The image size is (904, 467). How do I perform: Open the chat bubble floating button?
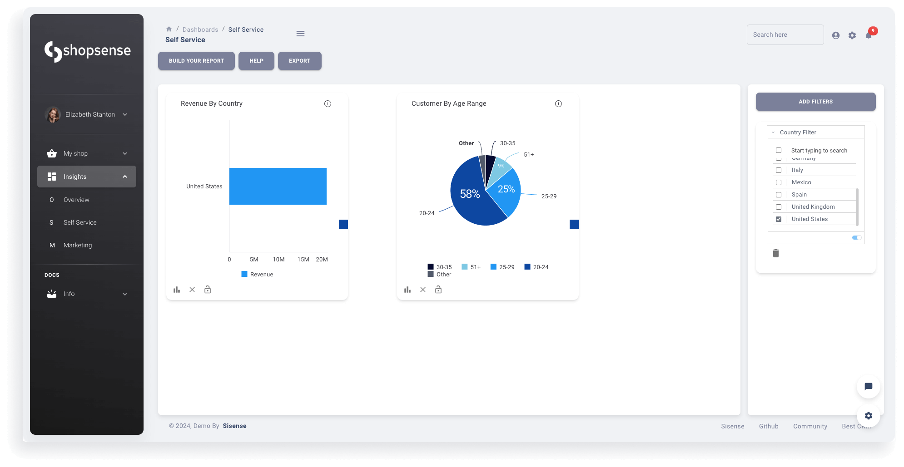(868, 387)
